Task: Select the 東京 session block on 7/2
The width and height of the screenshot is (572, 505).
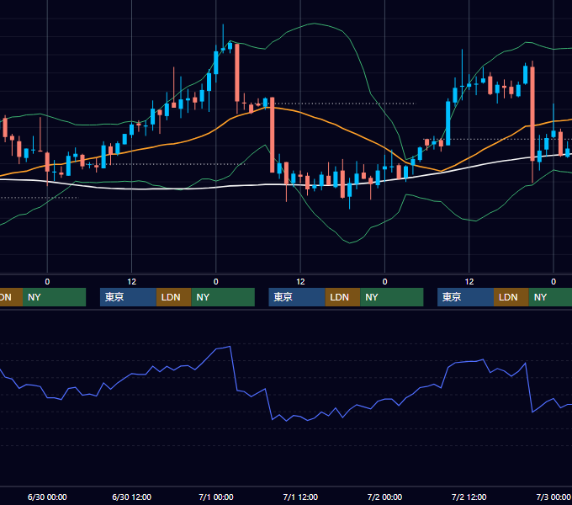Action: [x=465, y=297]
